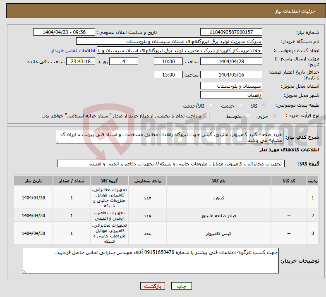Click the requester جلال میرشکار field
This screenshot has height=297, width=326.
coord(180,50)
